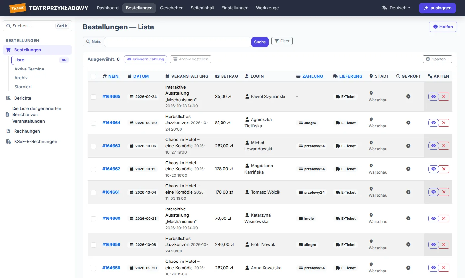Image resolution: width=465 pixels, height=278 pixels.
Task: Remove order #164660 with red X icon
Action: (444, 219)
